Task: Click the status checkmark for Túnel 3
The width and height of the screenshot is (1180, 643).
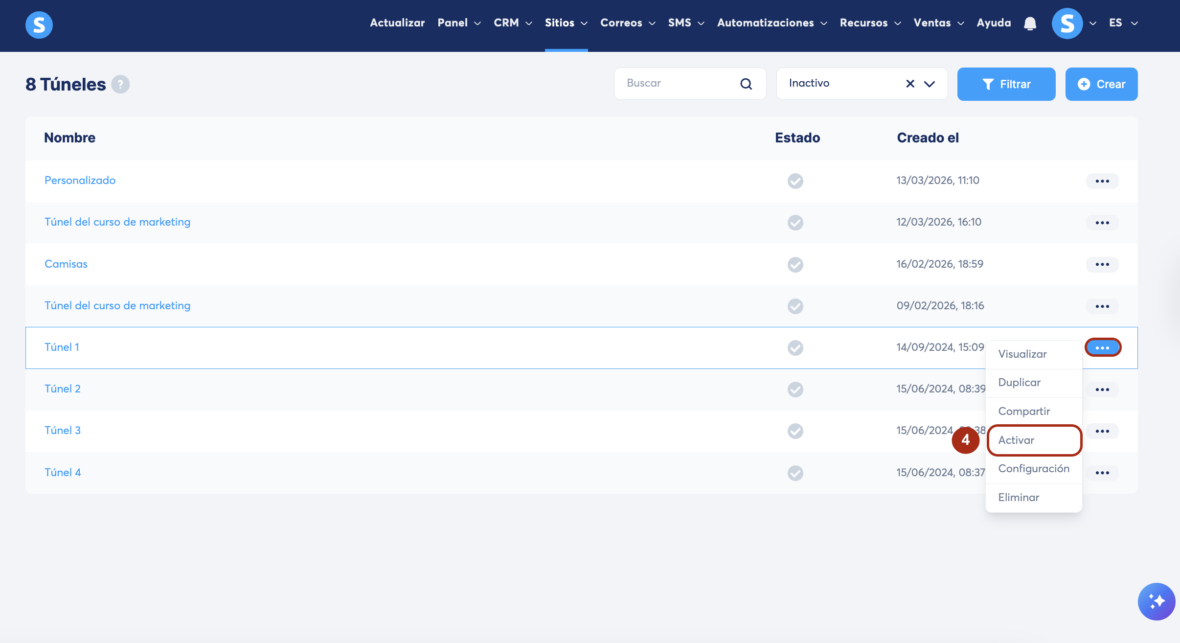Action: click(795, 431)
